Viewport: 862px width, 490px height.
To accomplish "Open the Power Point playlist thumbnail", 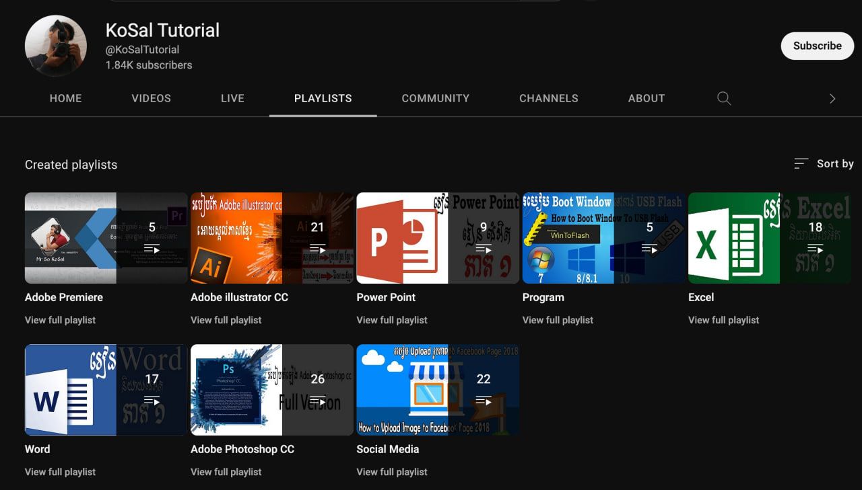I will pyautogui.click(x=438, y=238).
